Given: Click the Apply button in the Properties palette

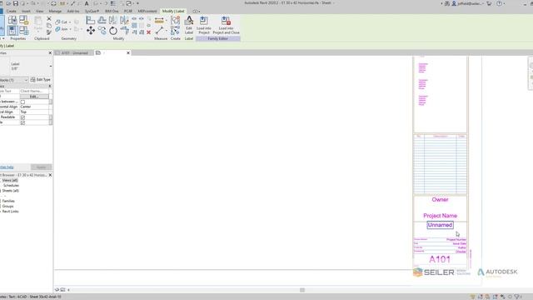Looking at the screenshot, I should pos(41,167).
